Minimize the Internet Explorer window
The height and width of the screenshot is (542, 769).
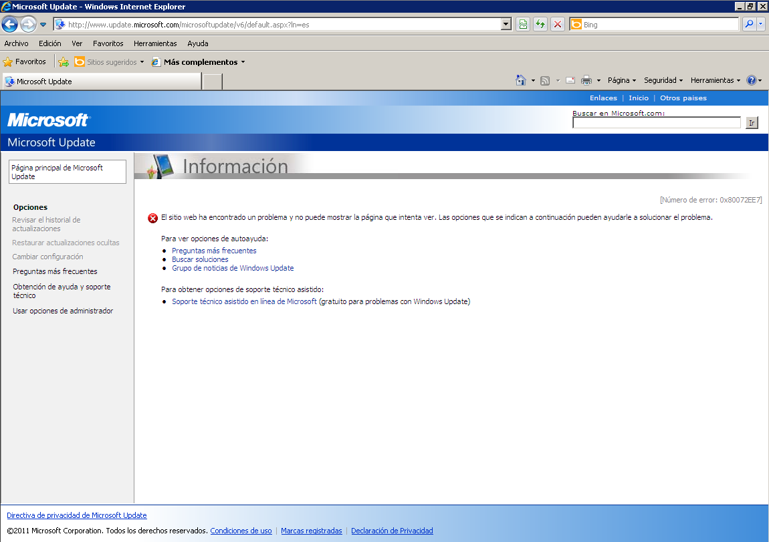coord(740,7)
